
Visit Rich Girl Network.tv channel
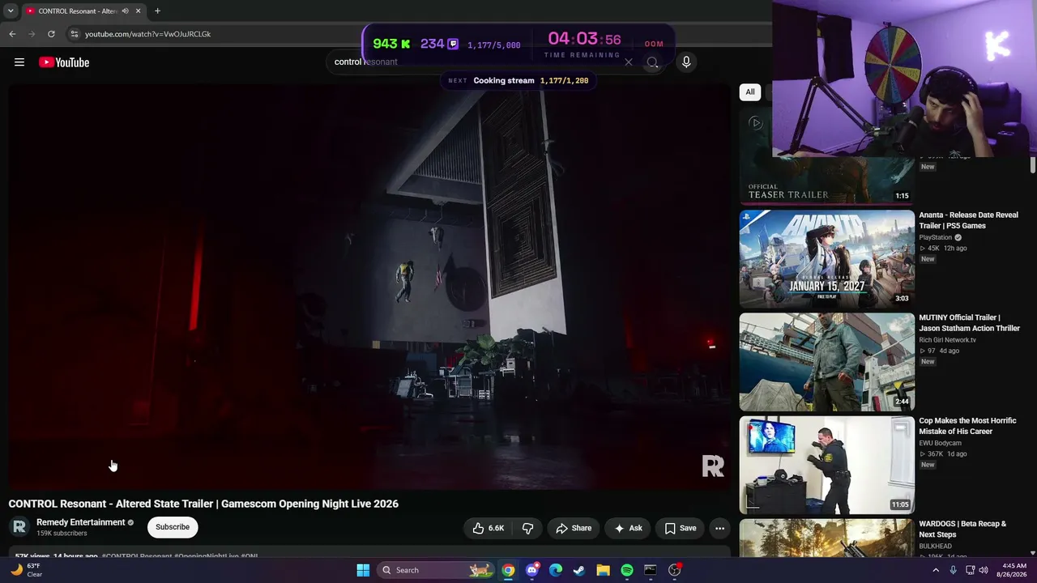[947, 340]
